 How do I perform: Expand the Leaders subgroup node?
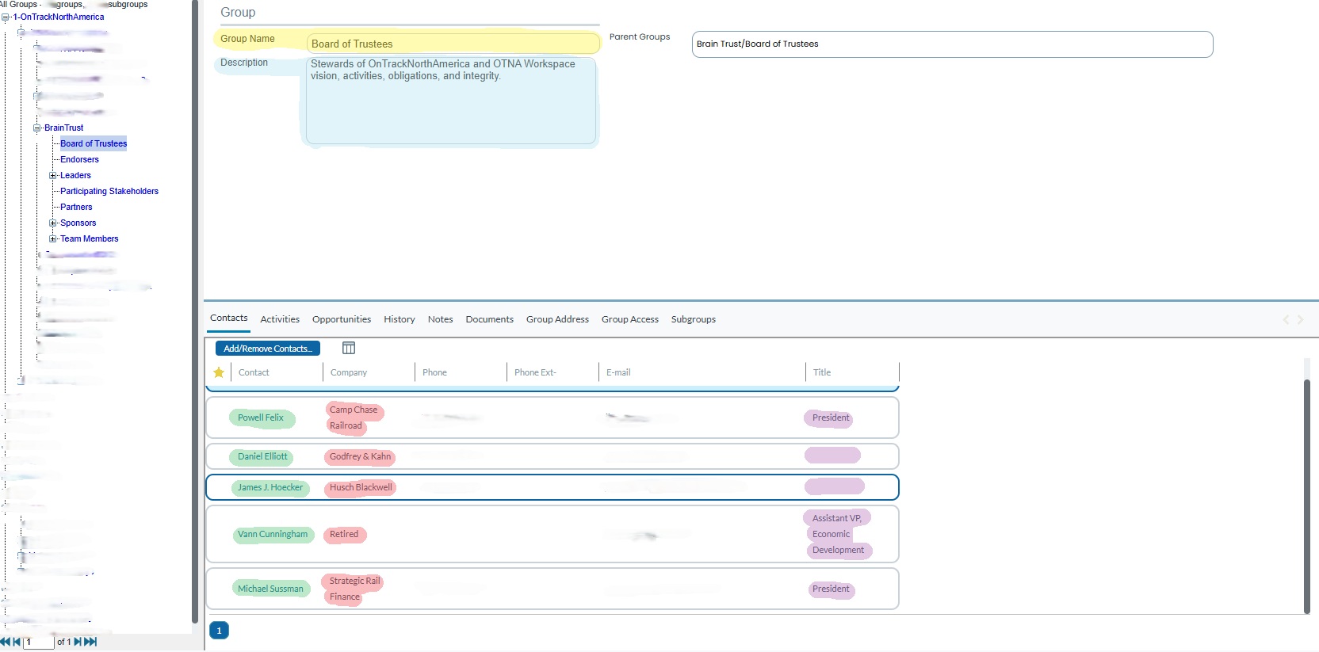[x=53, y=175]
